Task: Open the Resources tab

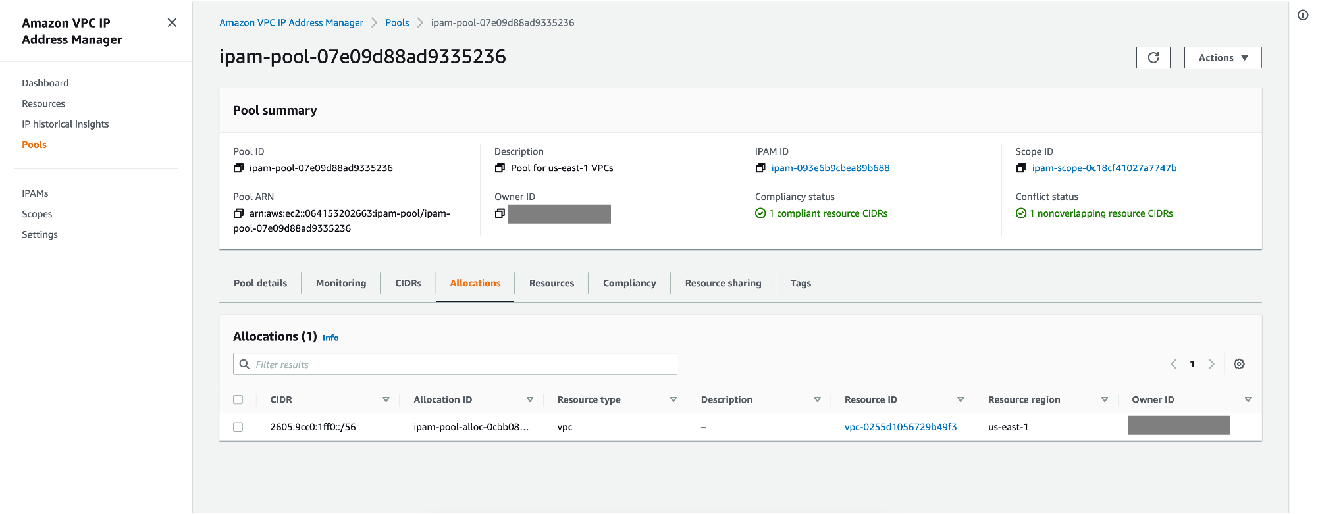Action: (x=552, y=284)
